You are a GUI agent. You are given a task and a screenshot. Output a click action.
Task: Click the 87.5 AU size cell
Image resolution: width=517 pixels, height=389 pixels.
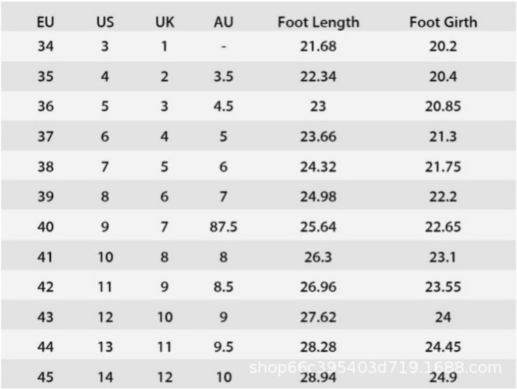pos(223,227)
